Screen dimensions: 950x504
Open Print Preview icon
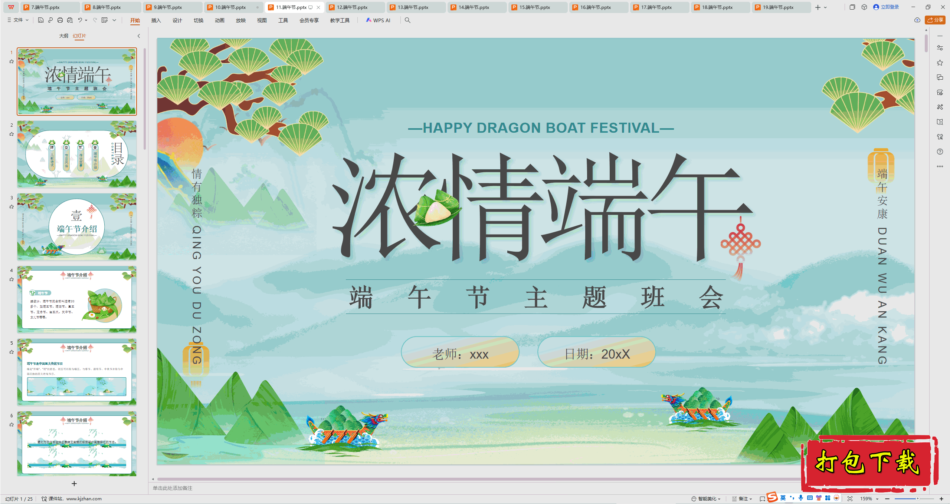(x=70, y=20)
